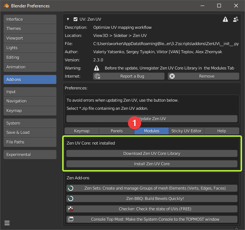Click Report a Bug button

129,76
